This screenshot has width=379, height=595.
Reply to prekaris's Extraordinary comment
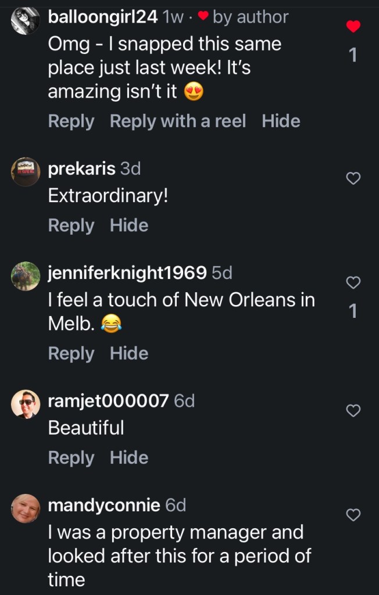(71, 225)
